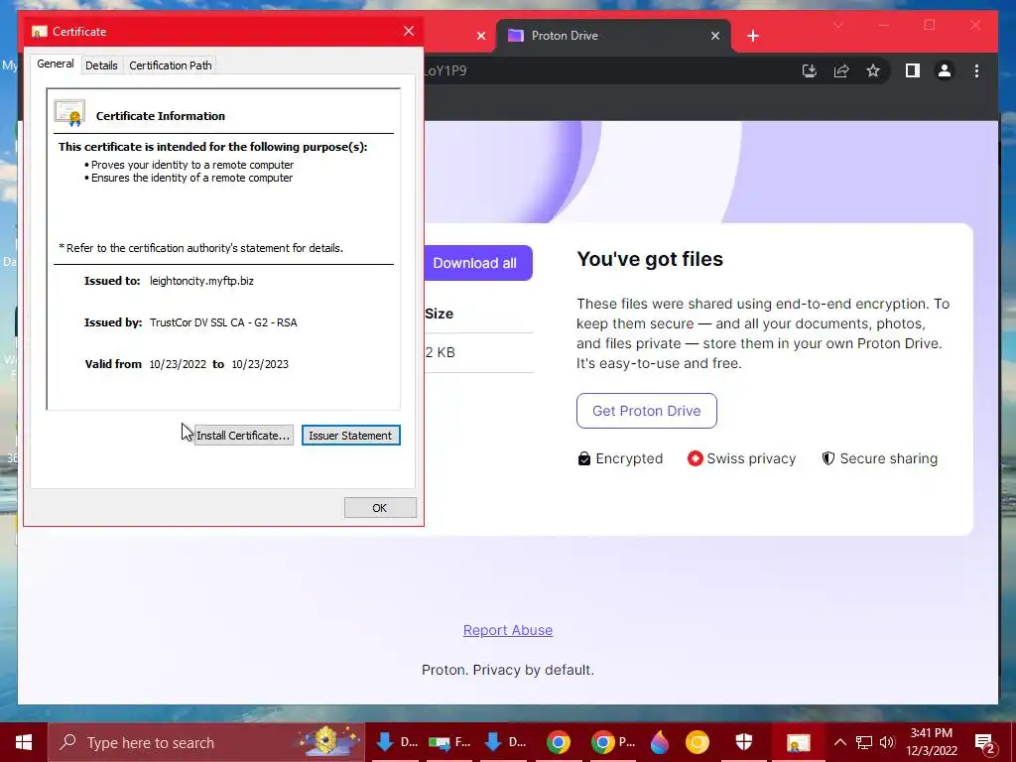The image size is (1016, 762).
Task: Click the first download arrow taskbar item
Action: [397, 742]
